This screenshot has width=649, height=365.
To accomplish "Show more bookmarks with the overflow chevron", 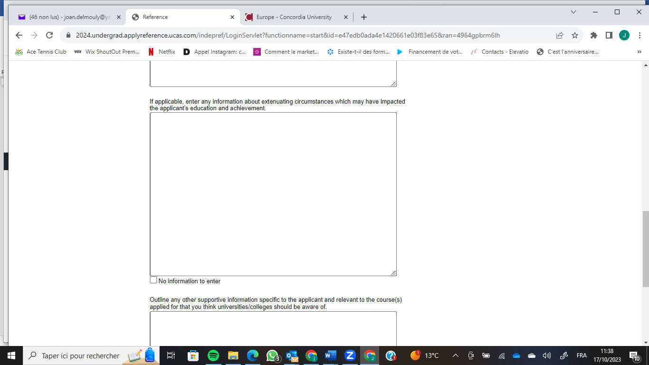I will tap(639, 52).
